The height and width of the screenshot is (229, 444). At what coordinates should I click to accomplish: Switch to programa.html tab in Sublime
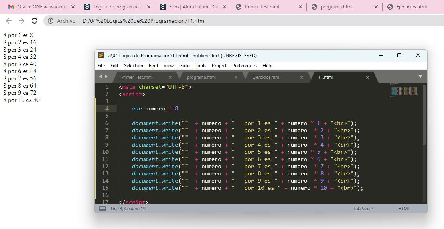(x=201, y=77)
